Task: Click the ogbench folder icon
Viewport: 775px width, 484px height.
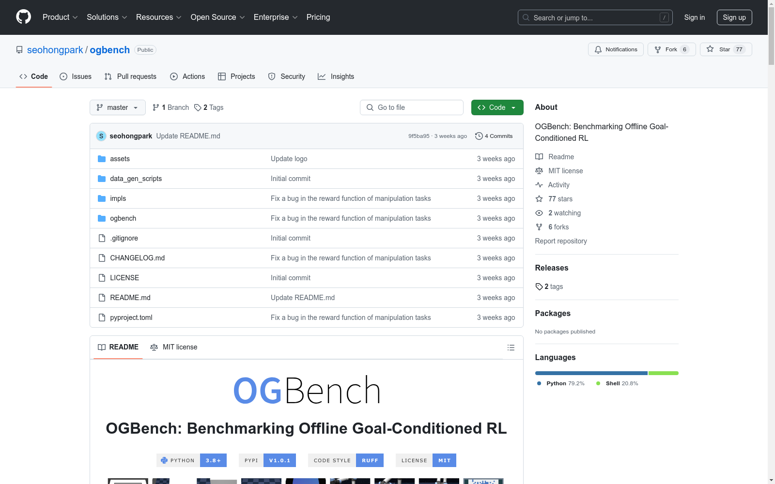Action: point(102,218)
